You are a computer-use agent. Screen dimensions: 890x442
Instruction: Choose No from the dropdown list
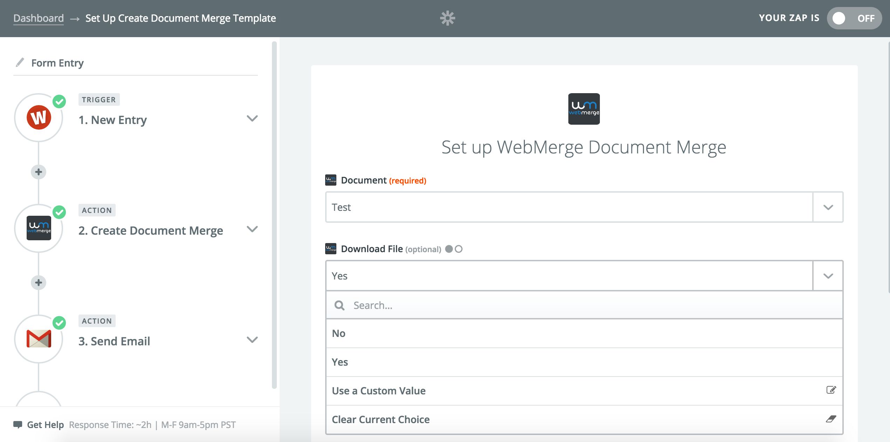584,333
